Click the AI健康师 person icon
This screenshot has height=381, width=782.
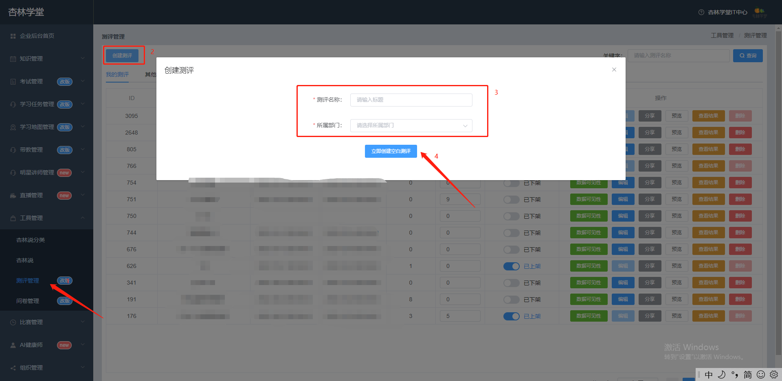coord(13,345)
